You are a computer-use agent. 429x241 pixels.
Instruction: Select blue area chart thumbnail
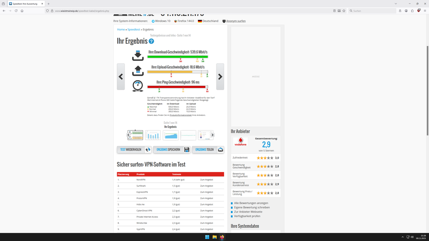[x=170, y=135]
